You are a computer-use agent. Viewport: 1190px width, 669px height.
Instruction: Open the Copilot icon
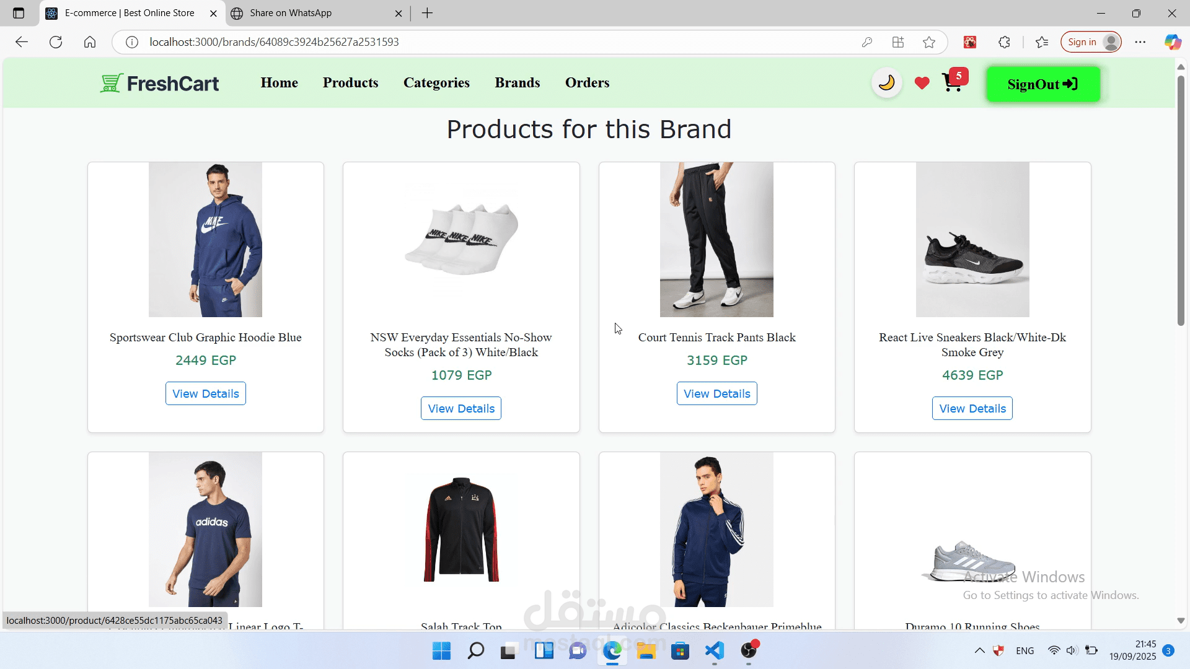pyautogui.click(x=1173, y=42)
